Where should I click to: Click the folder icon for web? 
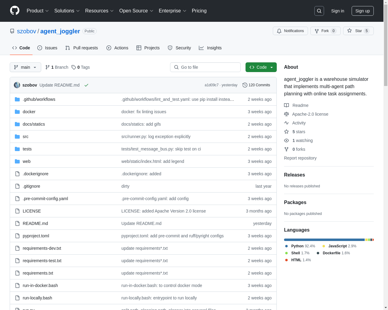tap(17, 161)
